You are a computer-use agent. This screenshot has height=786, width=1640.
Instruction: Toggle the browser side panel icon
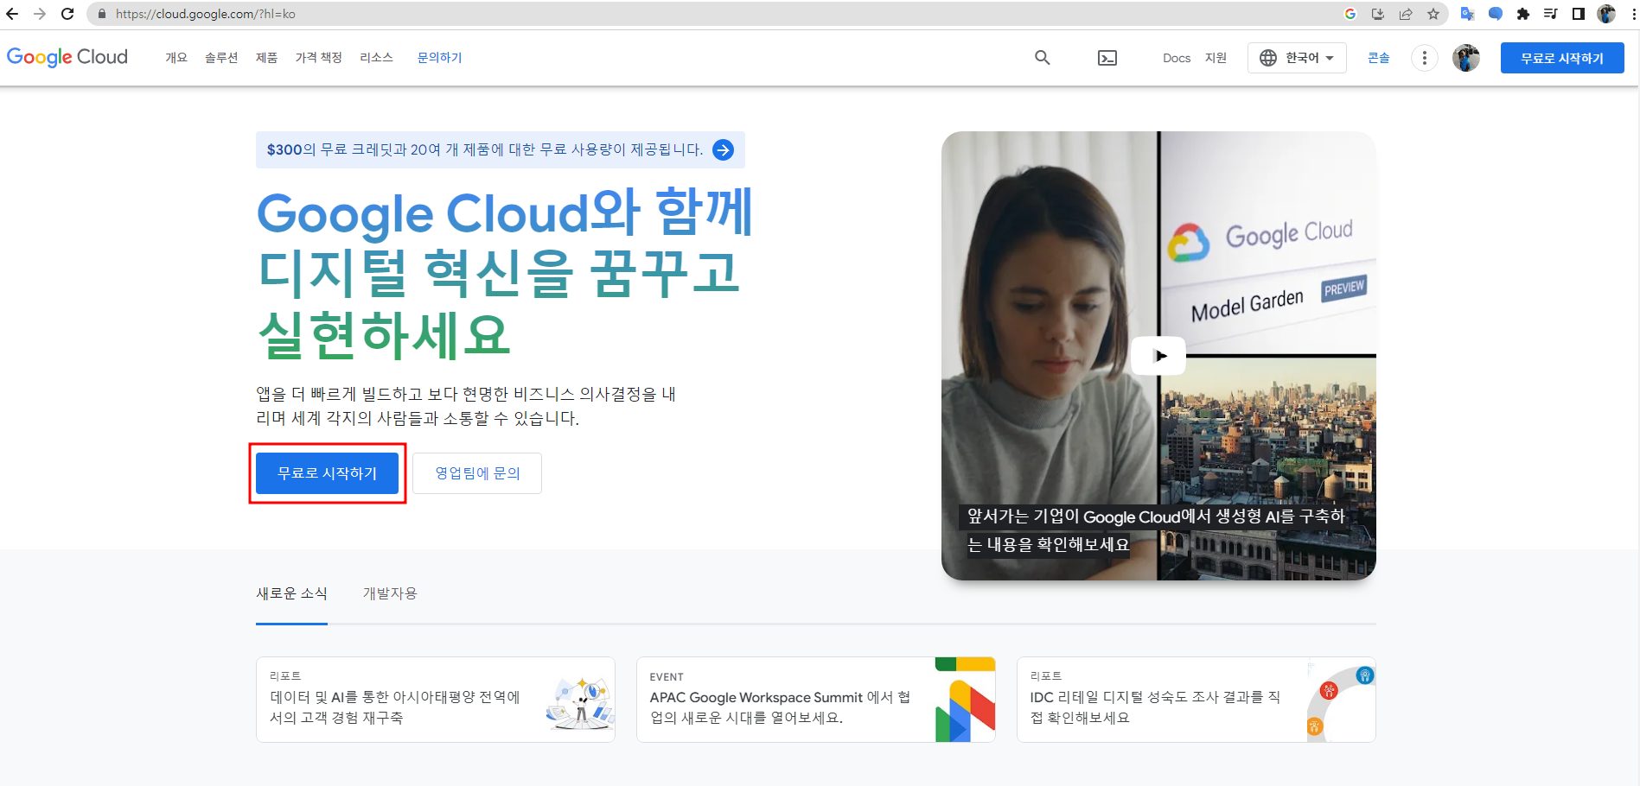tap(1579, 14)
